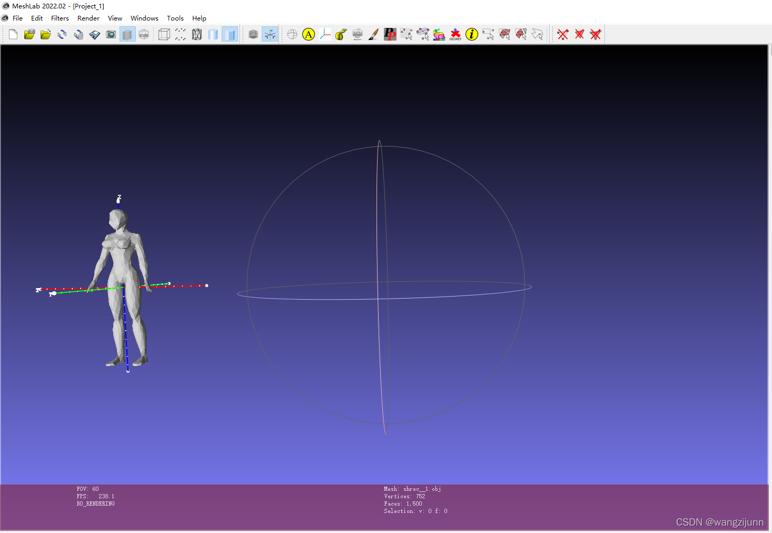The width and height of the screenshot is (772, 533).
Task: Open the File menu
Action: [x=17, y=18]
